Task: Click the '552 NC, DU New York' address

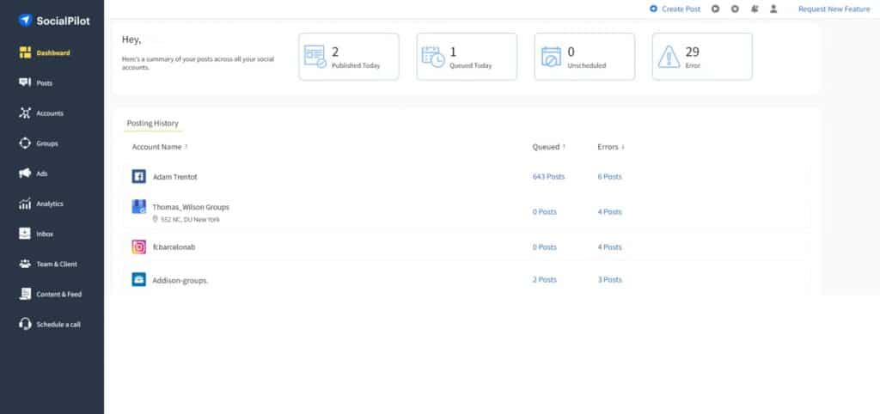Action: tap(190, 220)
